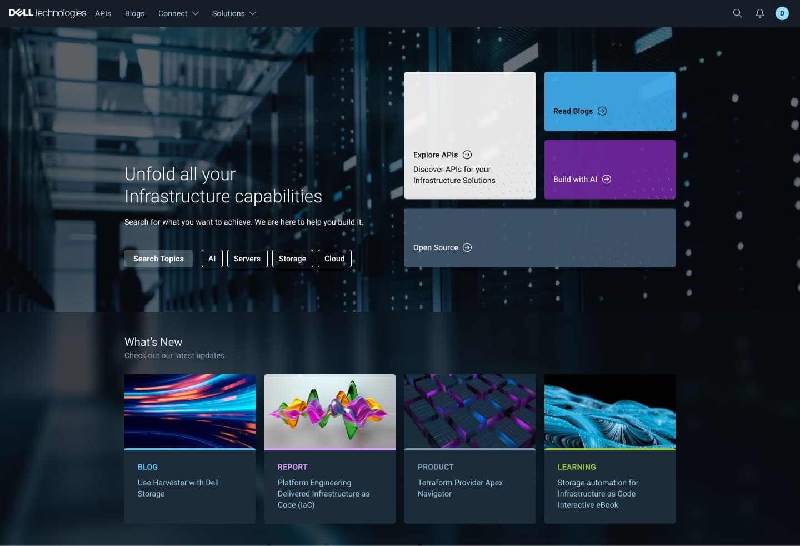Open the APIs nav item

point(103,13)
